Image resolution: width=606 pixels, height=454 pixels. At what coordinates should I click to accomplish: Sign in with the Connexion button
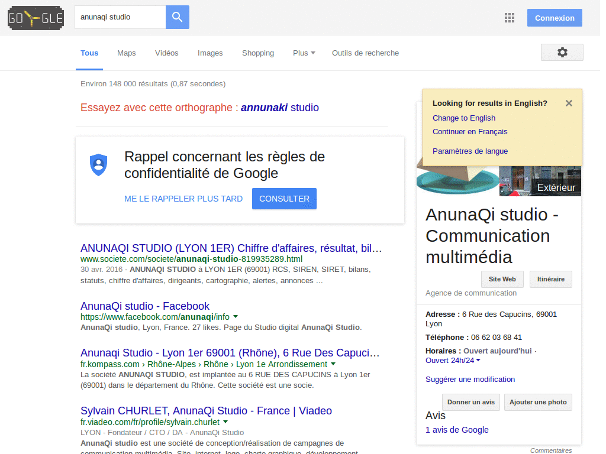(x=555, y=18)
